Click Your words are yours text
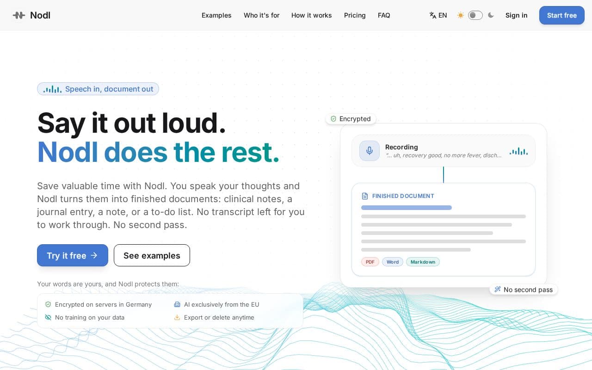The image size is (592, 370). coord(108,284)
